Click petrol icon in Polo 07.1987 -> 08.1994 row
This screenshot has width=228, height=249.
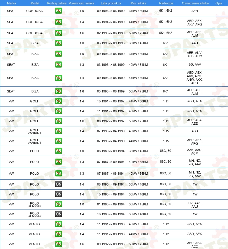58,174
